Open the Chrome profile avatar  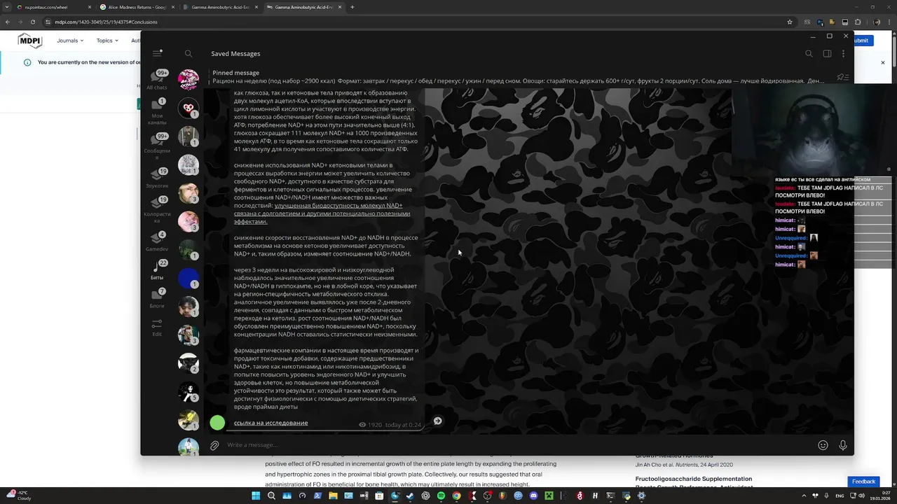click(876, 22)
